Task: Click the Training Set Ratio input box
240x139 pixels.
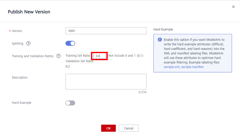Action: tap(99, 56)
